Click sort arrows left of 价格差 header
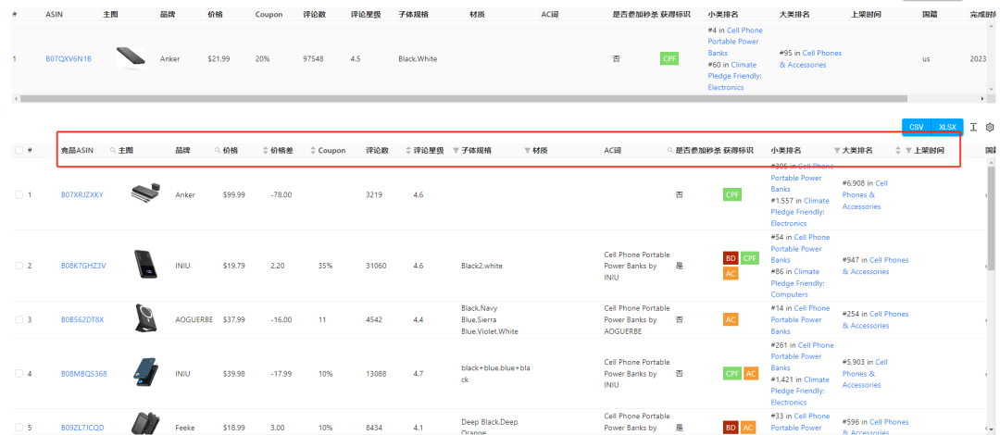Viewport: 1000px width, 435px height. 266,151
